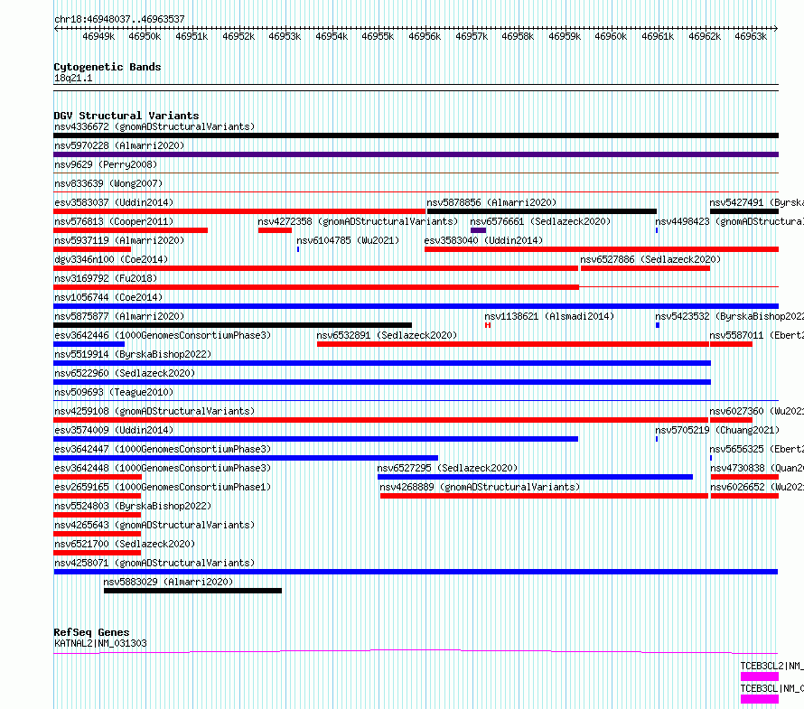Click esv3642448 1000GenomesConsortiumPhase3 label
804x709 pixels.
(x=163, y=468)
